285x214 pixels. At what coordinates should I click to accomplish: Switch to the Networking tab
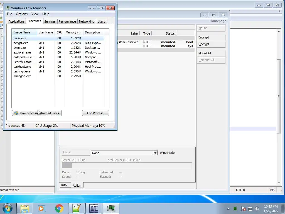coord(87,21)
